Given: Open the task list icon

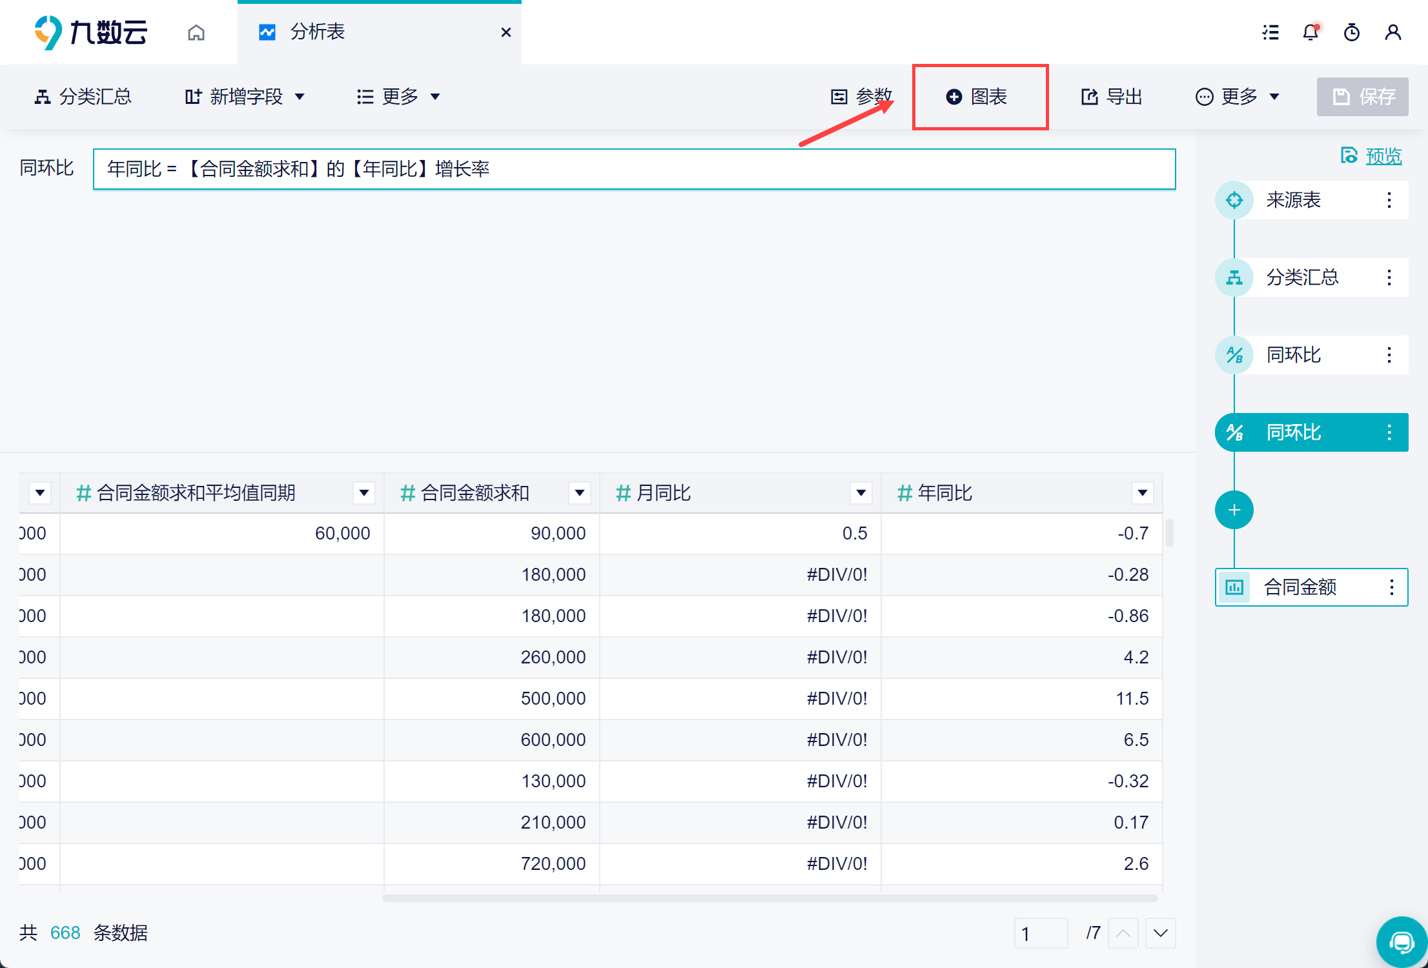Looking at the screenshot, I should tap(1270, 32).
